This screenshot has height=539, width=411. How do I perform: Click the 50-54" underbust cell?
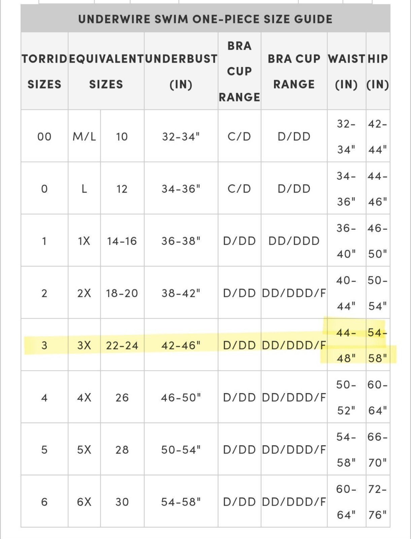point(181,449)
